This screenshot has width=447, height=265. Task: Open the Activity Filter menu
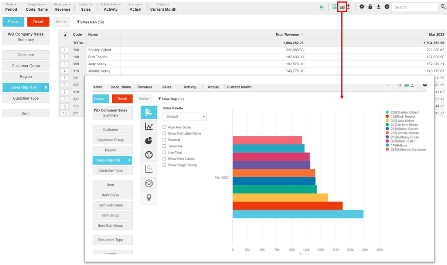(110, 7)
